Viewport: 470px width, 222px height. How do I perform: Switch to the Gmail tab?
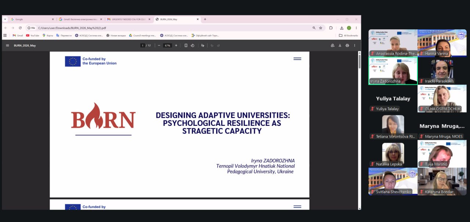coord(81,19)
